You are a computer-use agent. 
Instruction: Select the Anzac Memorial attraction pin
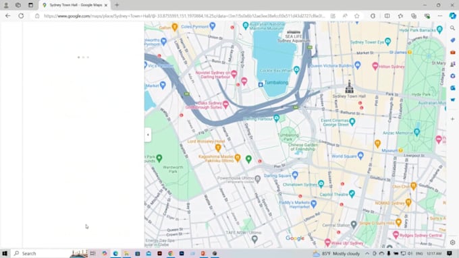[417, 132]
